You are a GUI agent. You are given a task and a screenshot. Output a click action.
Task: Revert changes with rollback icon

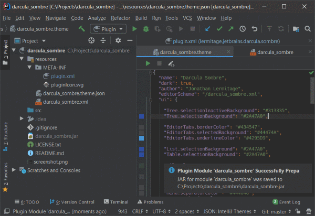point(254,29)
